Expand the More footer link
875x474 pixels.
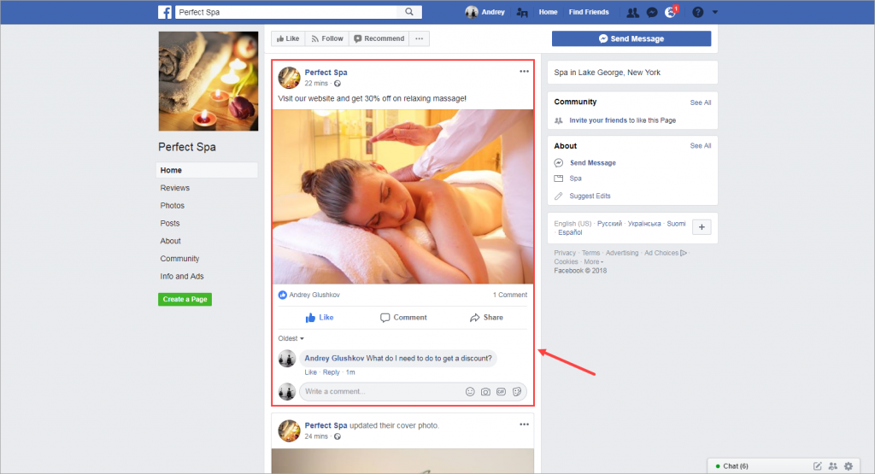click(x=593, y=261)
